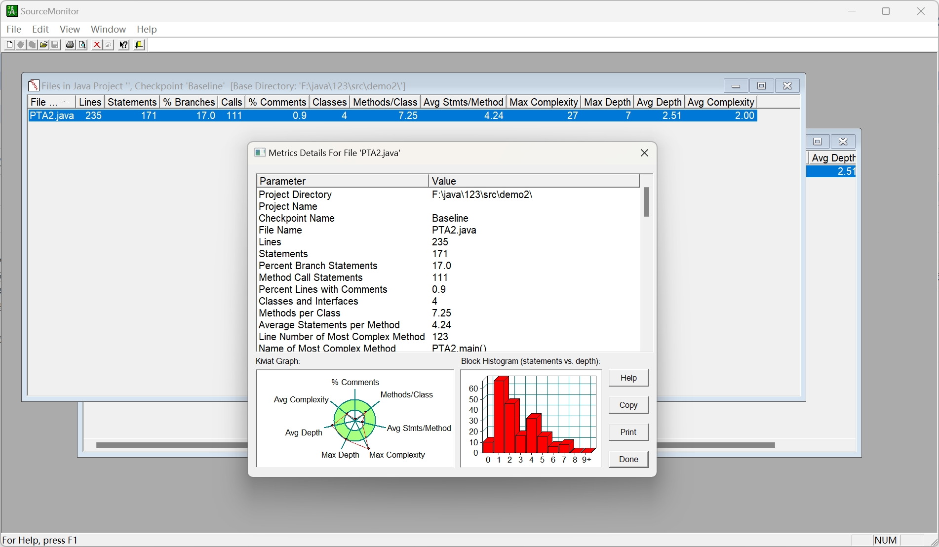The height and width of the screenshot is (547, 939).
Task: Click the single gray octagon toolbar icon
Action: pos(20,45)
